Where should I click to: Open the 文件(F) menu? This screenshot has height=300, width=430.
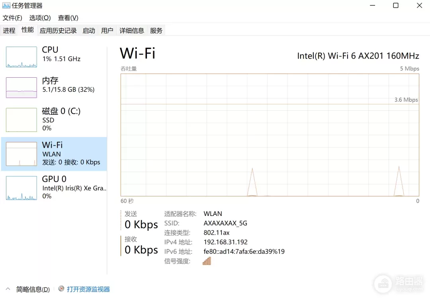tap(12, 18)
